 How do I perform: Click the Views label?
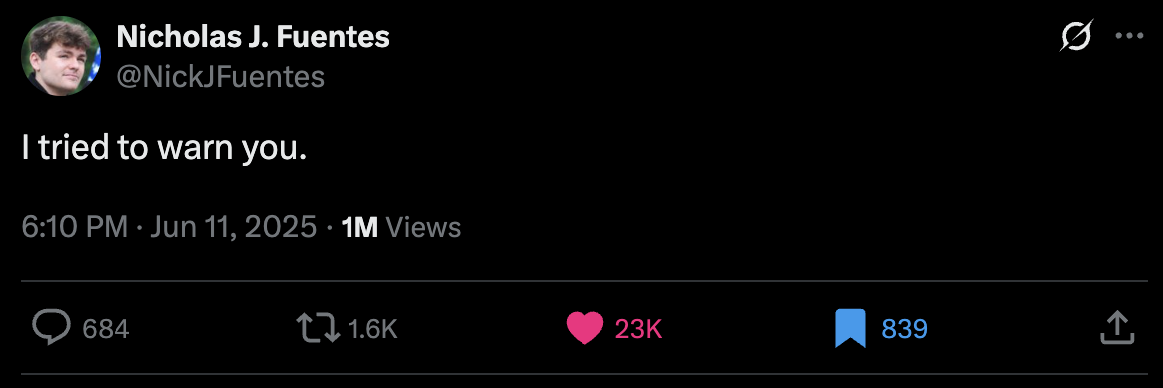pos(424,227)
